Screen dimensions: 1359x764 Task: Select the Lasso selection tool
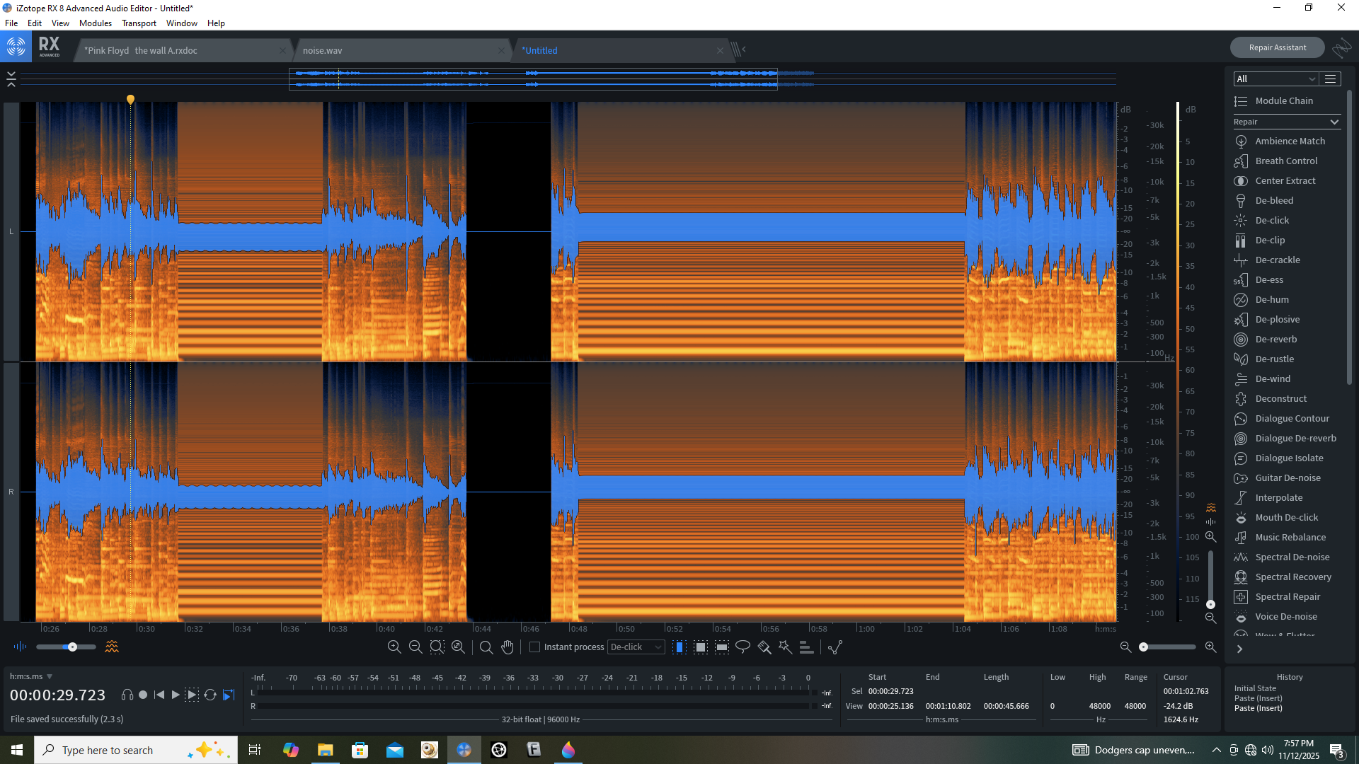point(742,647)
